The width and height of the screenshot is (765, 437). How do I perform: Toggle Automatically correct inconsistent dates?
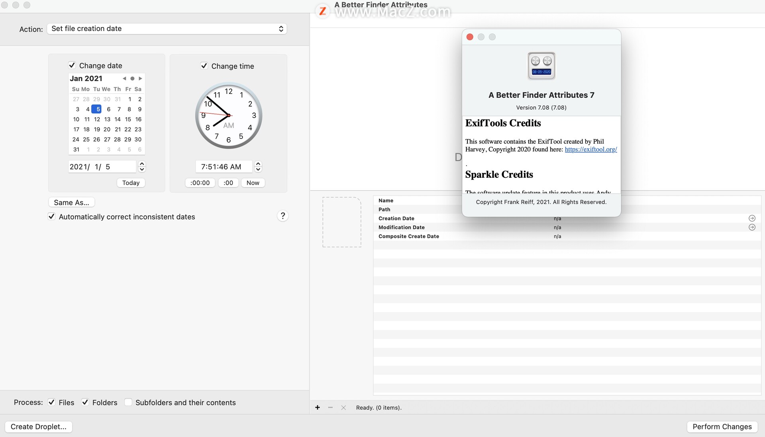click(x=51, y=216)
